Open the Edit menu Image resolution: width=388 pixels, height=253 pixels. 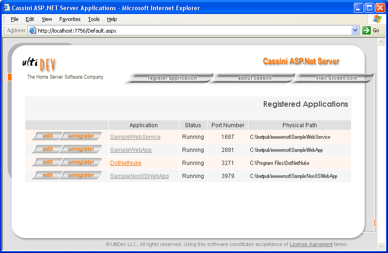[30, 19]
